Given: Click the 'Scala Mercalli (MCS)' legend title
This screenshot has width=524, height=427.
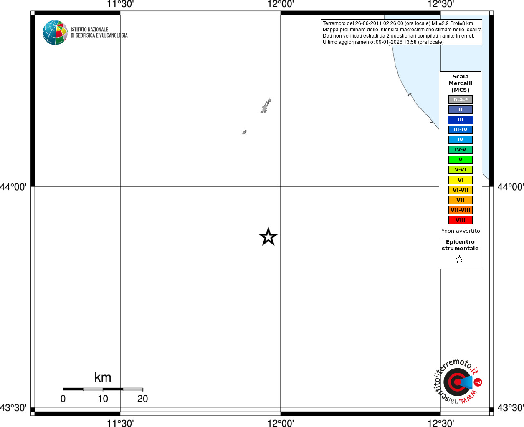Looking at the screenshot, I should pos(461,83).
